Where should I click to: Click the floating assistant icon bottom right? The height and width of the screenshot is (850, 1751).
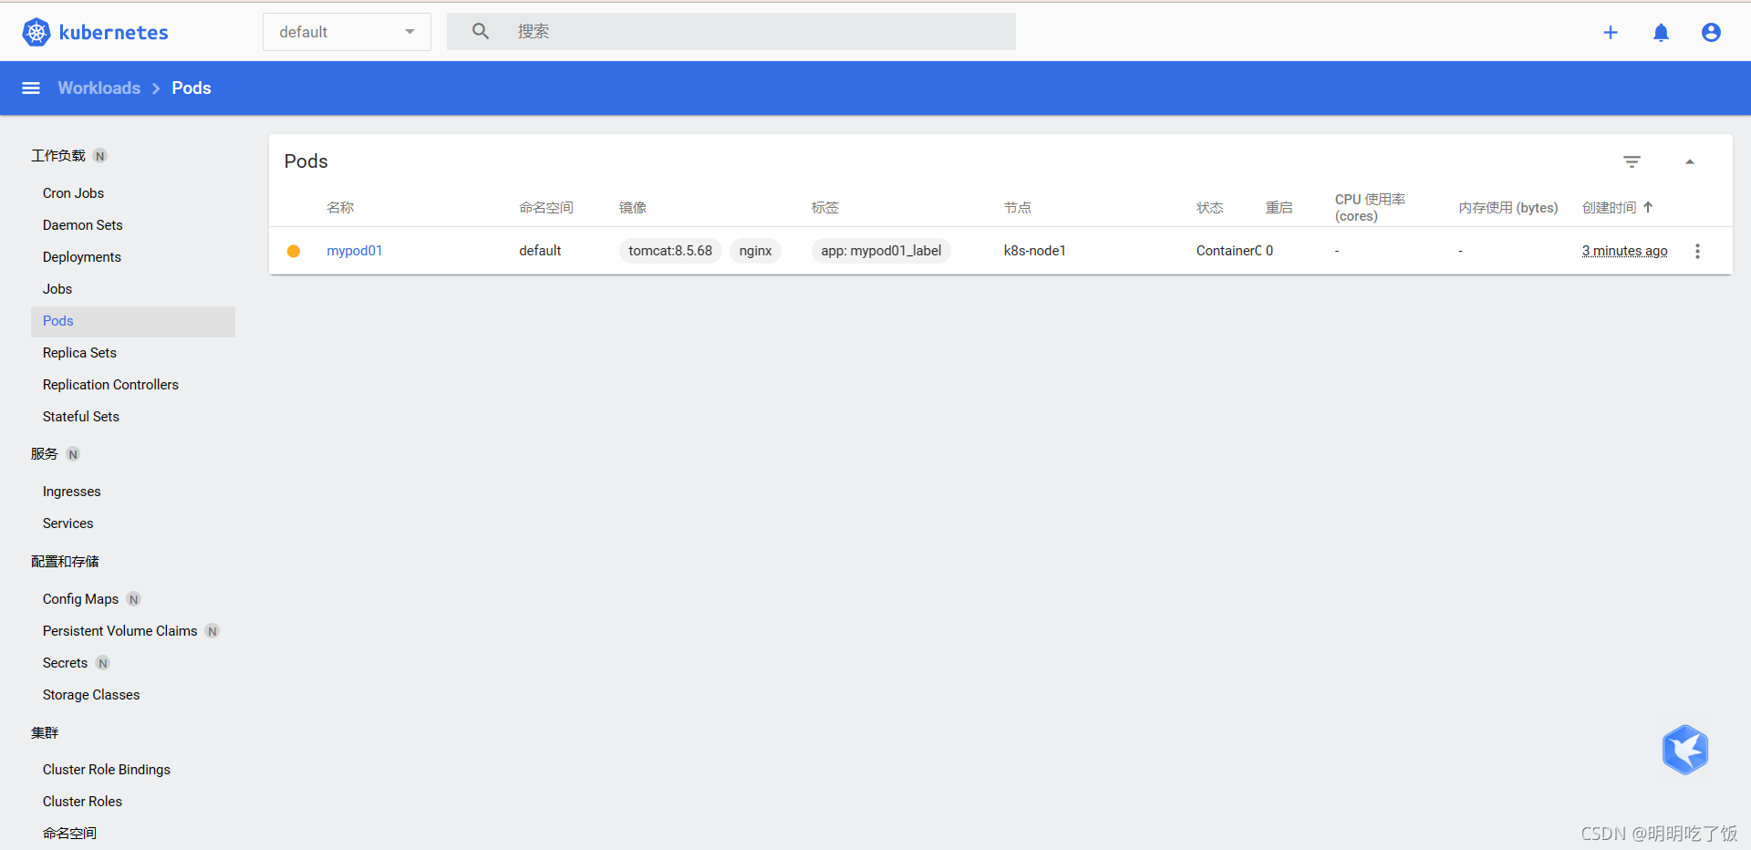click(x=1685, y=750)
